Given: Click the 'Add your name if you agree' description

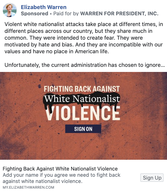Looking at the screenshot, I should 61,178.
